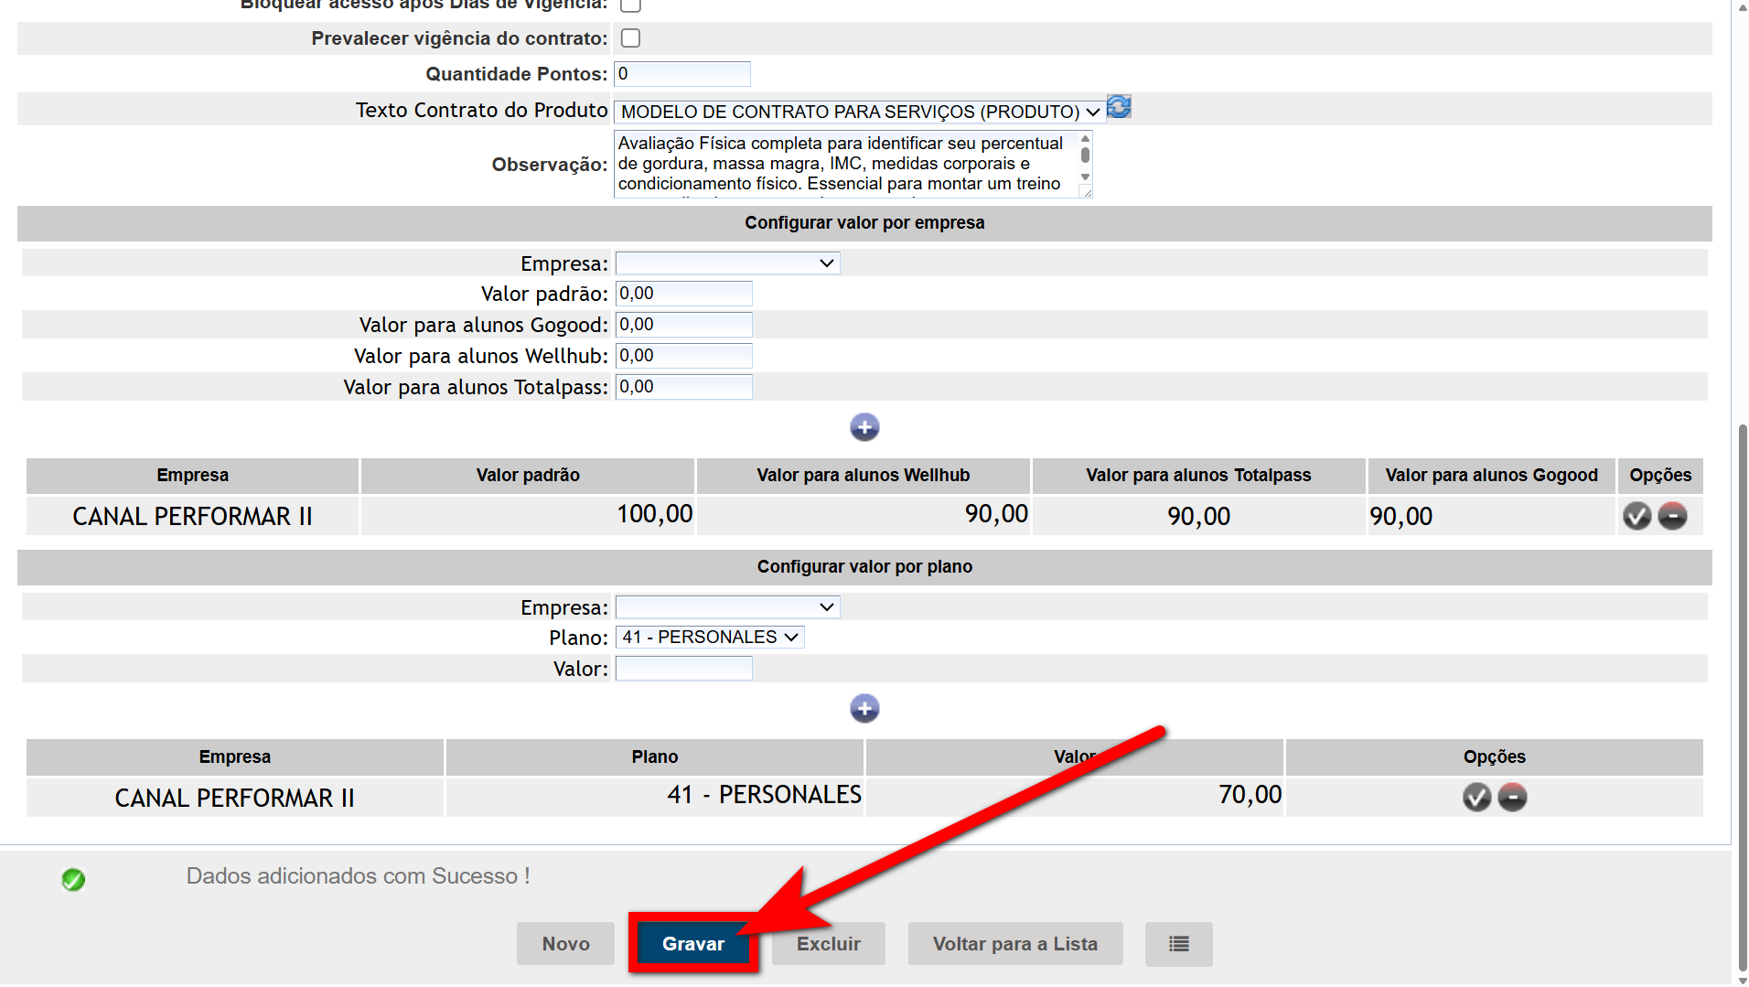The width and height of the screenshot is (1749, 987).
Task: Toggle Prevalecer vigência do contrato checkbox
Action: click(x=630, y=38)
